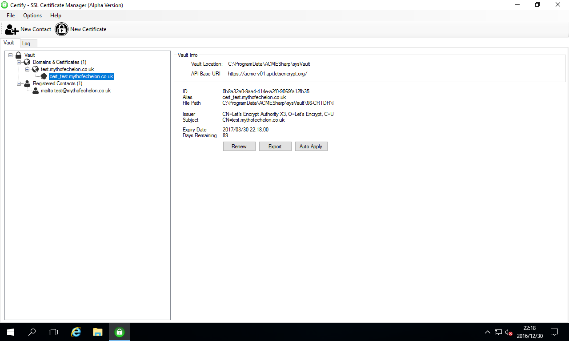Click the certificate badge icon for cert_test

tap(44, 76)
